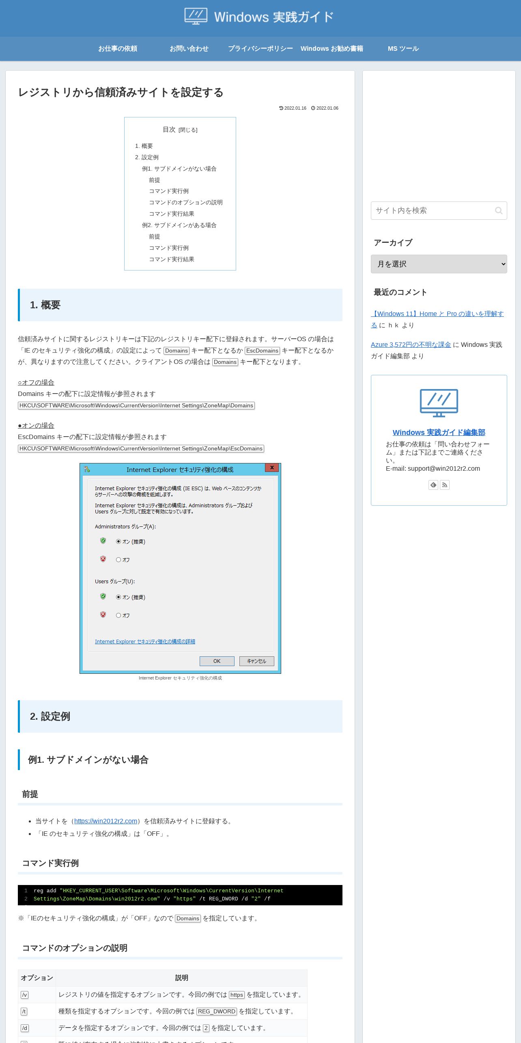Viewport: 521px width, 1043px height.
Task: Click the 最近のコメント heading
Action: click(x=400, y=292)
